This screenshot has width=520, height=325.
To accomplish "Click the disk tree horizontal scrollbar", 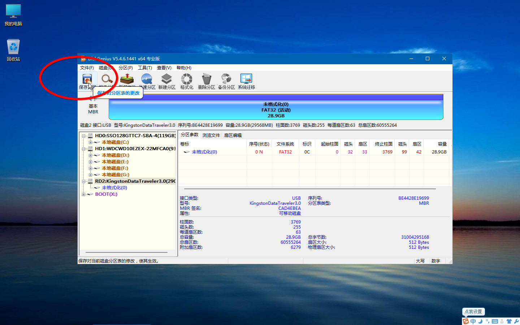I will click(127, 252).
